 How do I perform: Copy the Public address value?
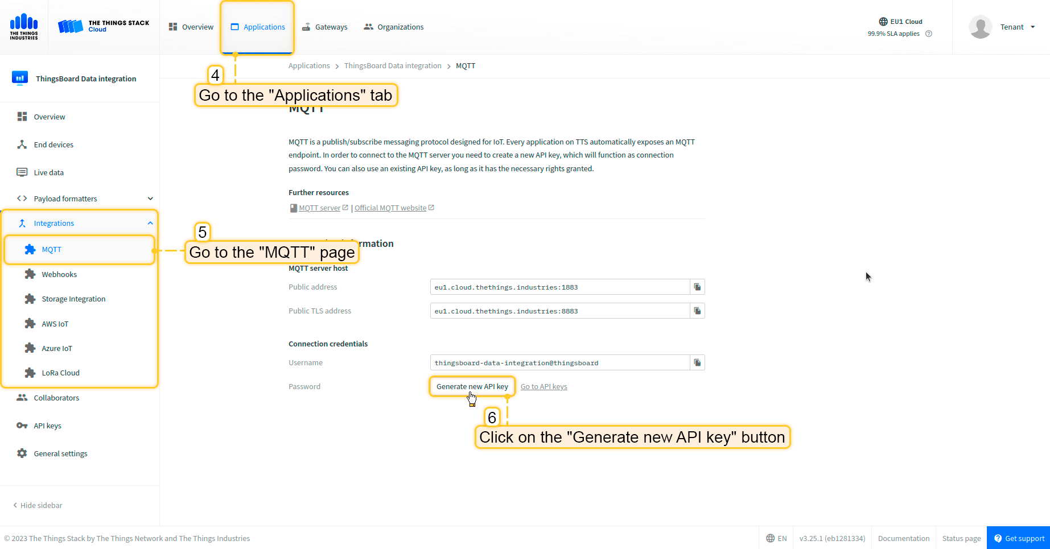(697, 287)
